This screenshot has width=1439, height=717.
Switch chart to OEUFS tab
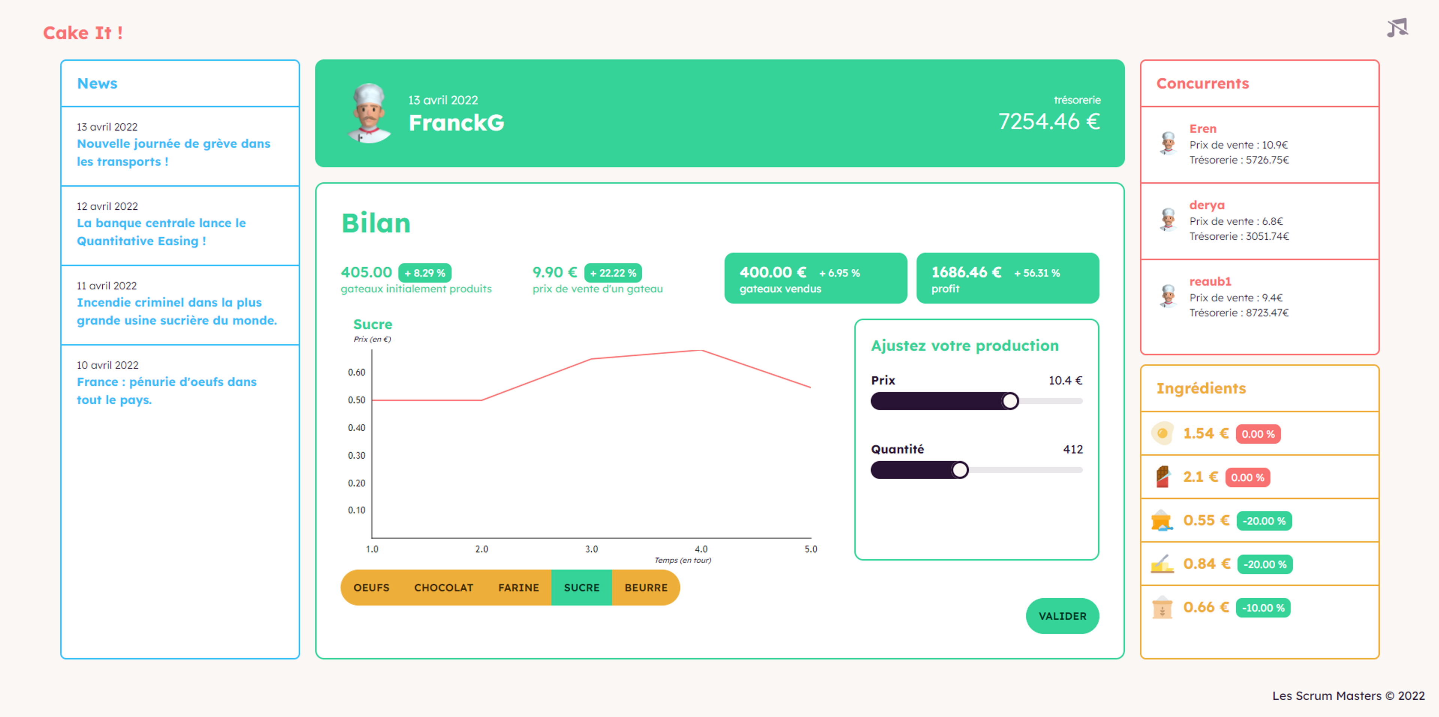pyautogui.click(x=371, y=587)
